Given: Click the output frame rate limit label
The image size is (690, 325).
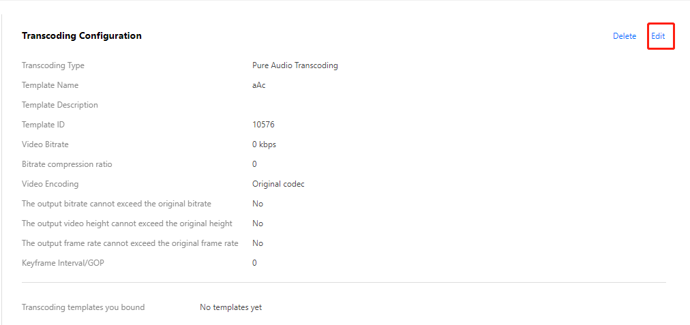Looking at the screenshot, I should pos(130,243).
